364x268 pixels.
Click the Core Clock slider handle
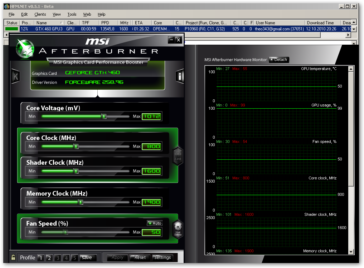tap(76, 146)
